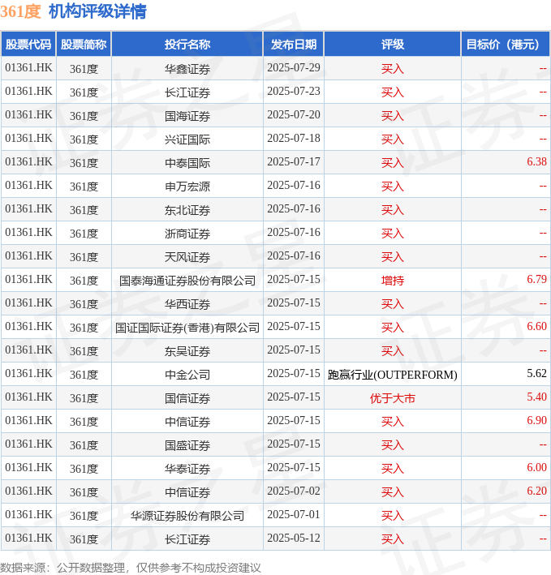
Task: Select the 华西证券 cell
Action: coord(187,304)
